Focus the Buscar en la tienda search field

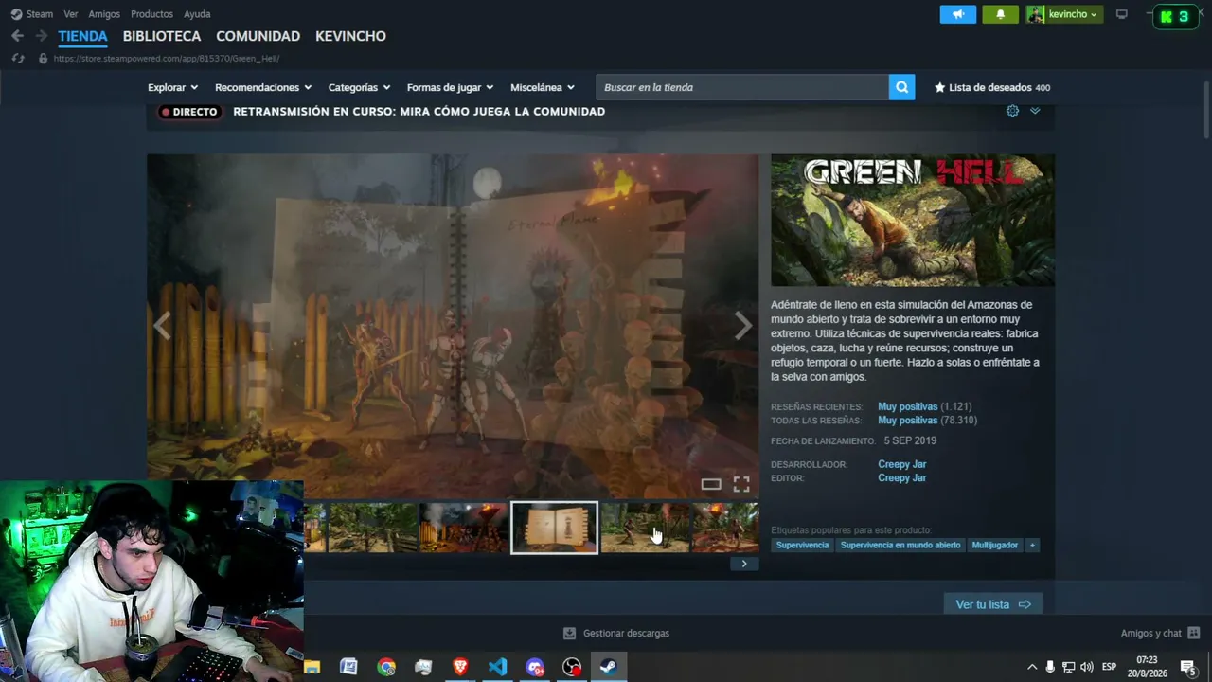(742, 87)
